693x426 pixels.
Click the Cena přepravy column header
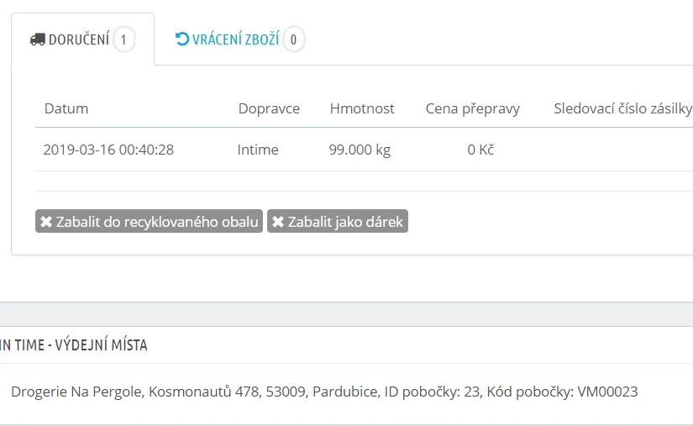point(473,108)
